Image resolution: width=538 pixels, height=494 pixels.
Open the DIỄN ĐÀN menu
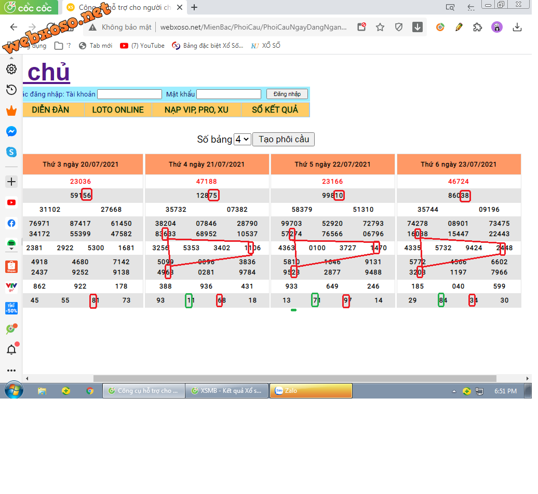[x=51, y=111]
